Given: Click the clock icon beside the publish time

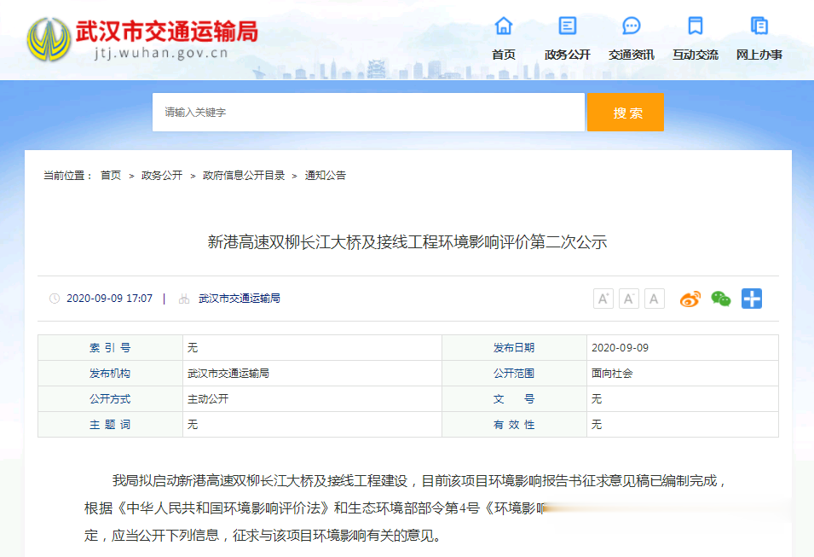Looking at the screenshot, I should point(53,298).
